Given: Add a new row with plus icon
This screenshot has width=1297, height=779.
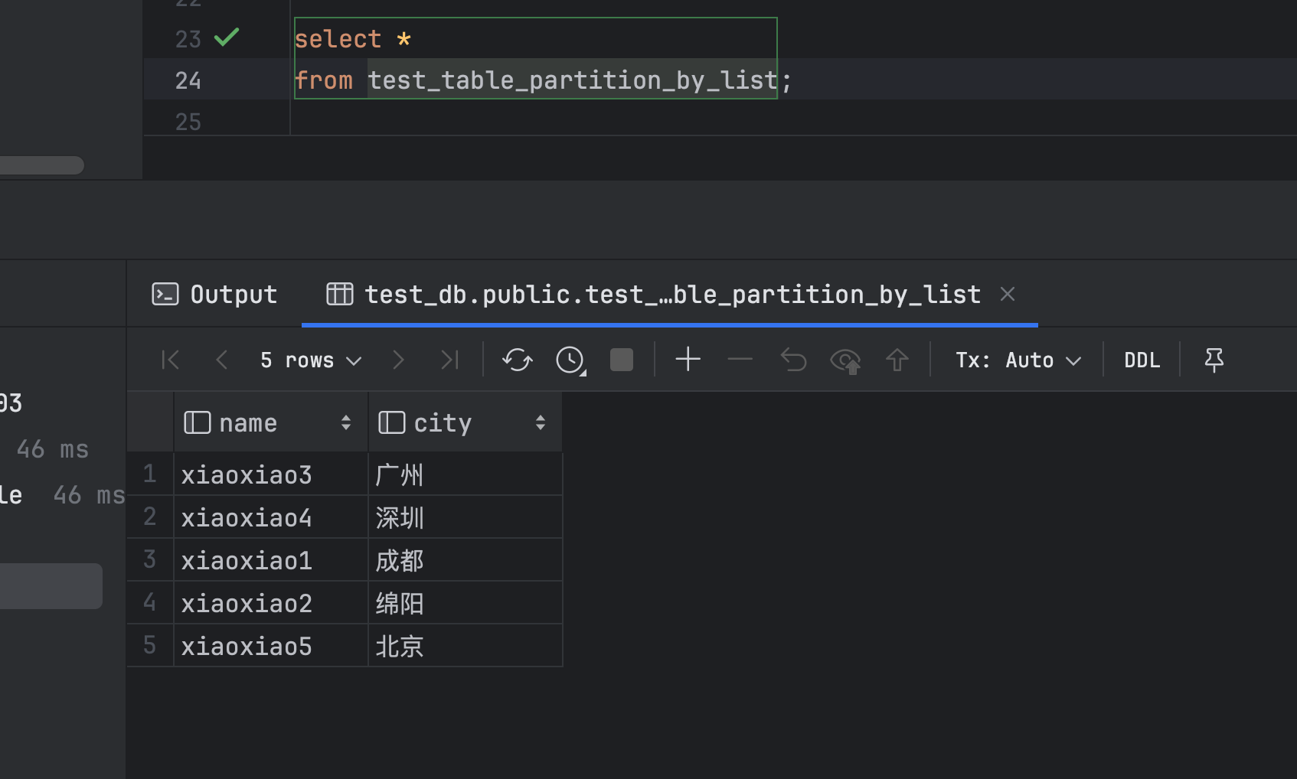Looking at the screenshot, I should coord(688,359).
